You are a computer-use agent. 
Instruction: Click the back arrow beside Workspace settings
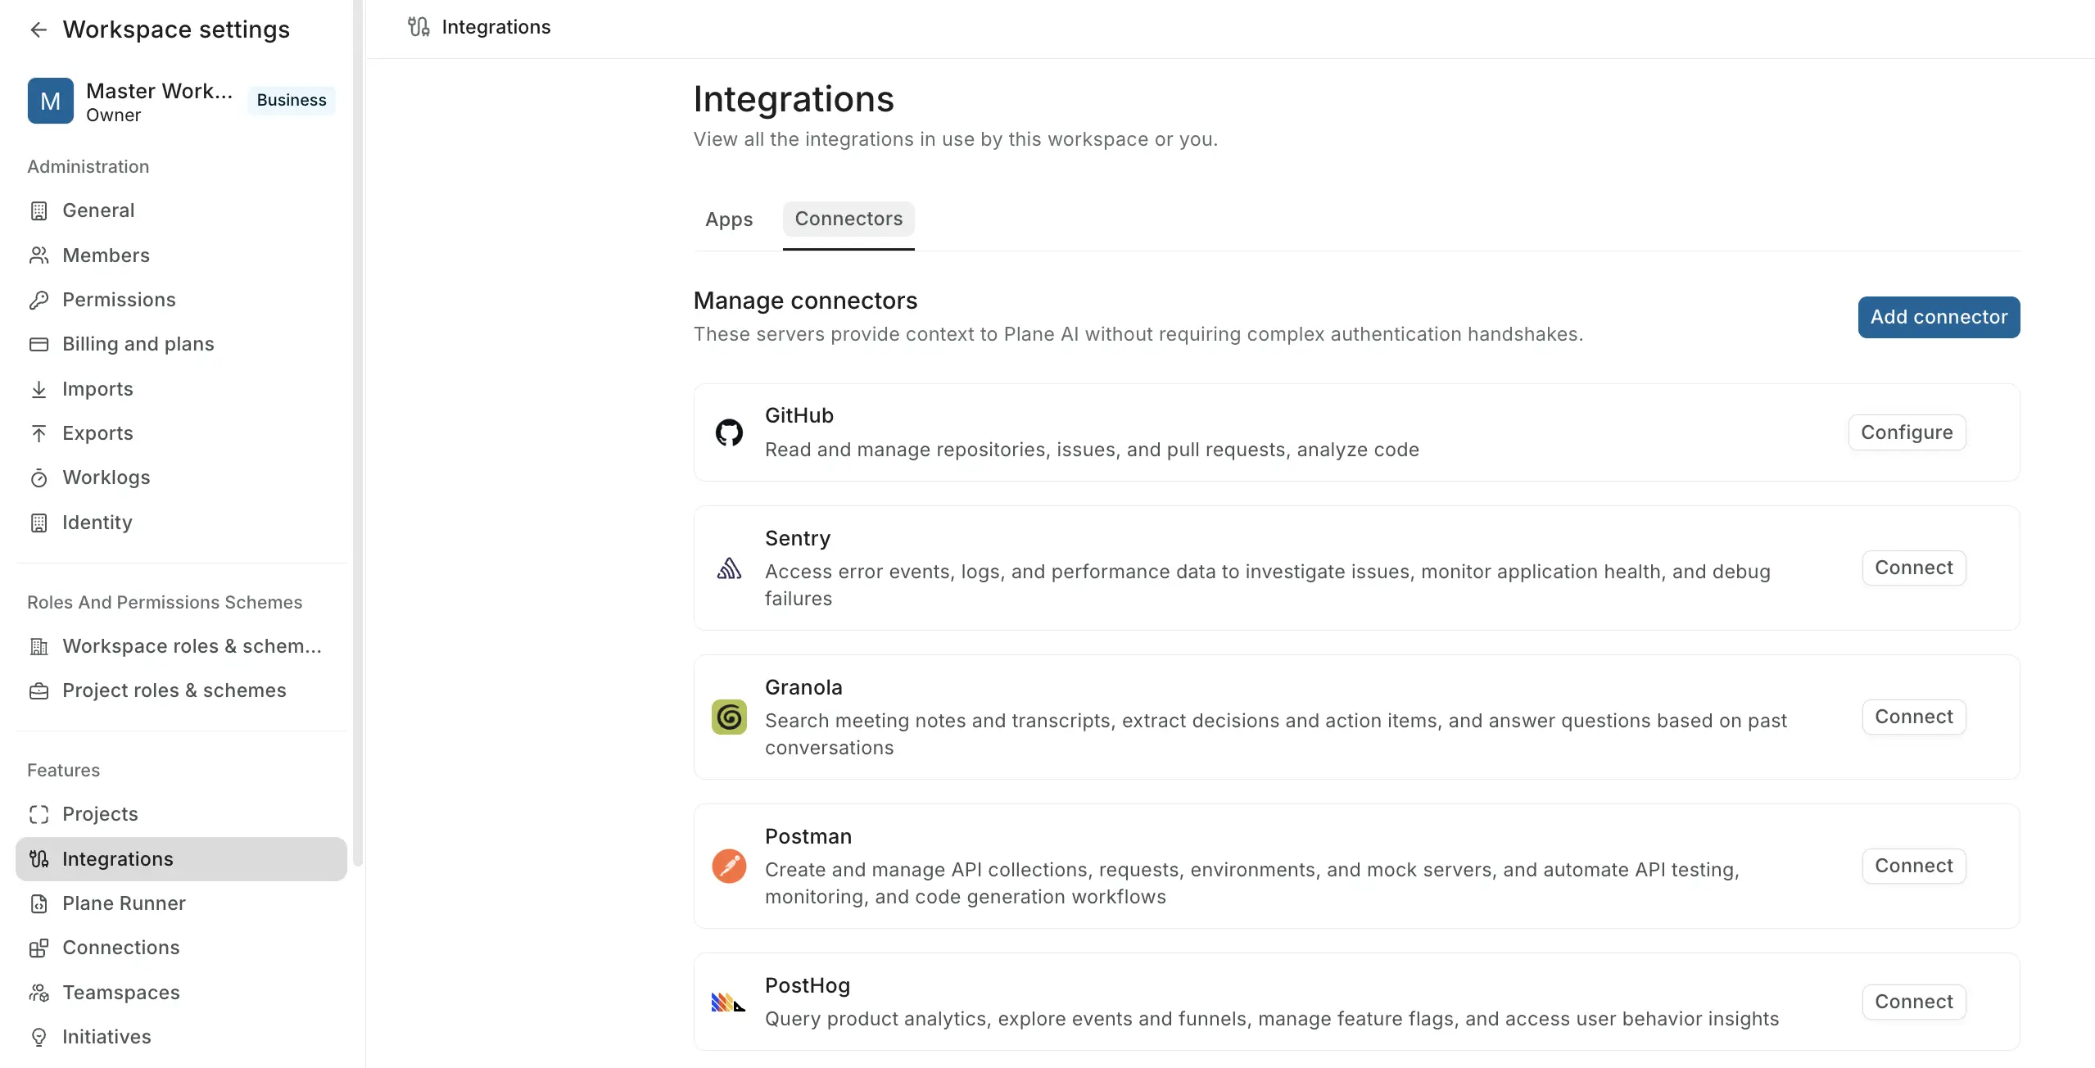pyautogui.click(x=38, y=30)
